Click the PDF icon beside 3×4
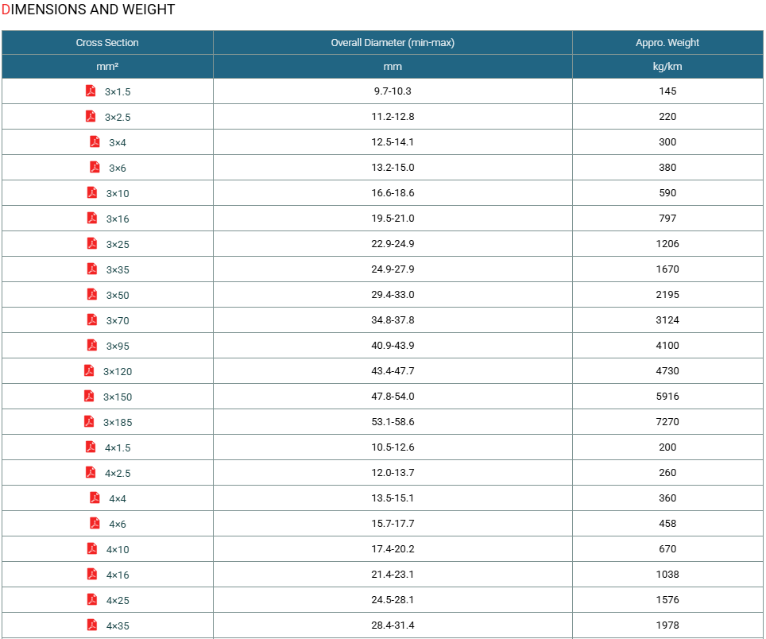766x639 pixels. click(x=95, y=141)
